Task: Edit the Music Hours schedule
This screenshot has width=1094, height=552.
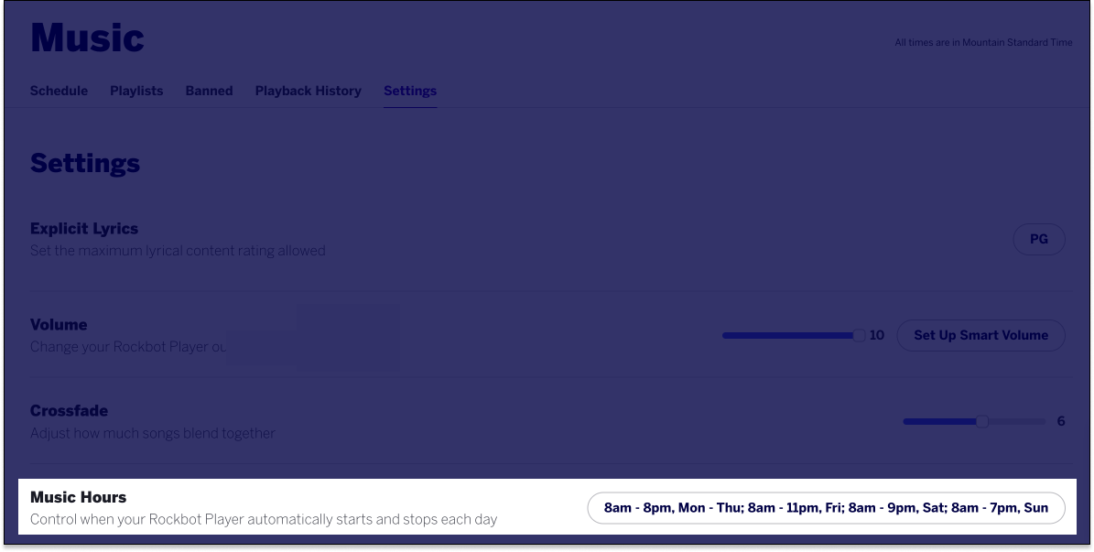Action: (x=826, y=507)
